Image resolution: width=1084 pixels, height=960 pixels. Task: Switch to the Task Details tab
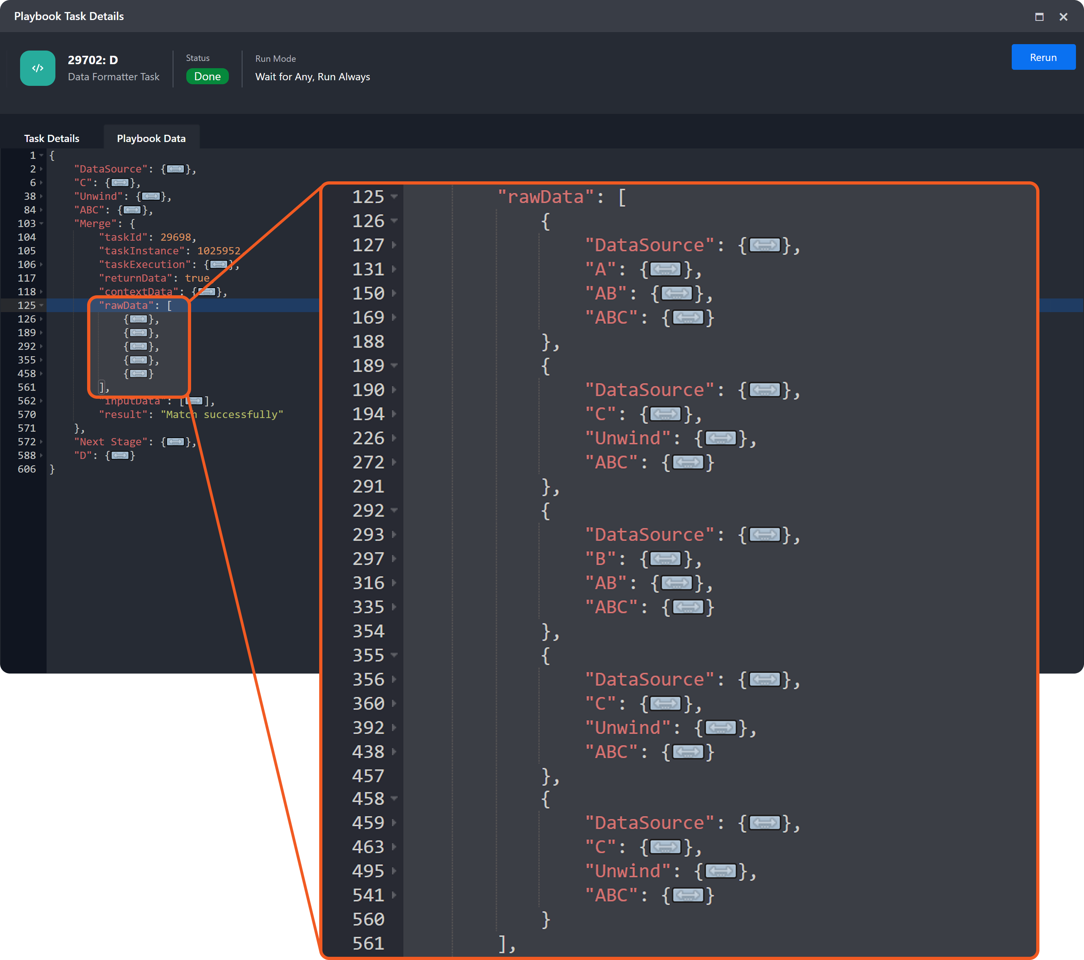51,138
